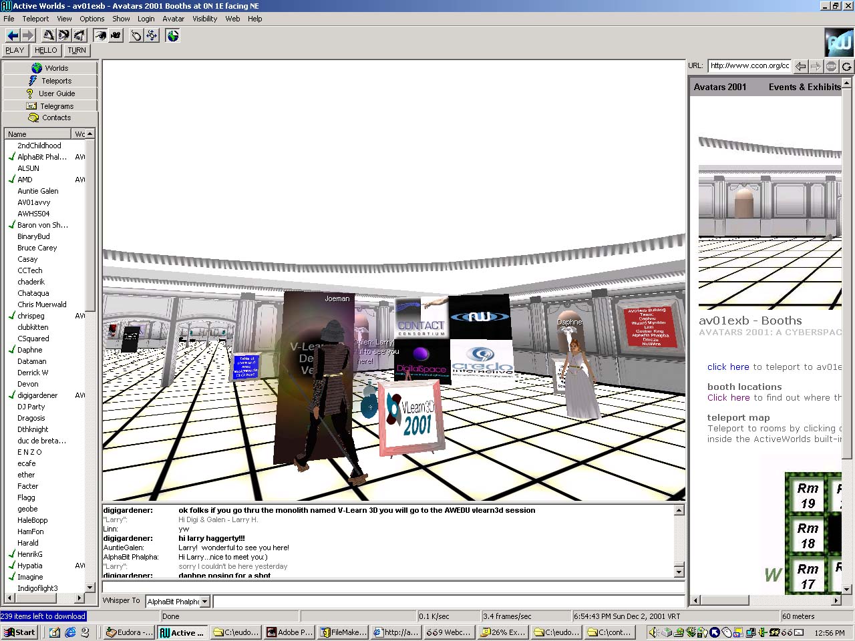Click in the URL address field
The width and height of the screenshot is (855, 641).
click(x=749, y=65)
